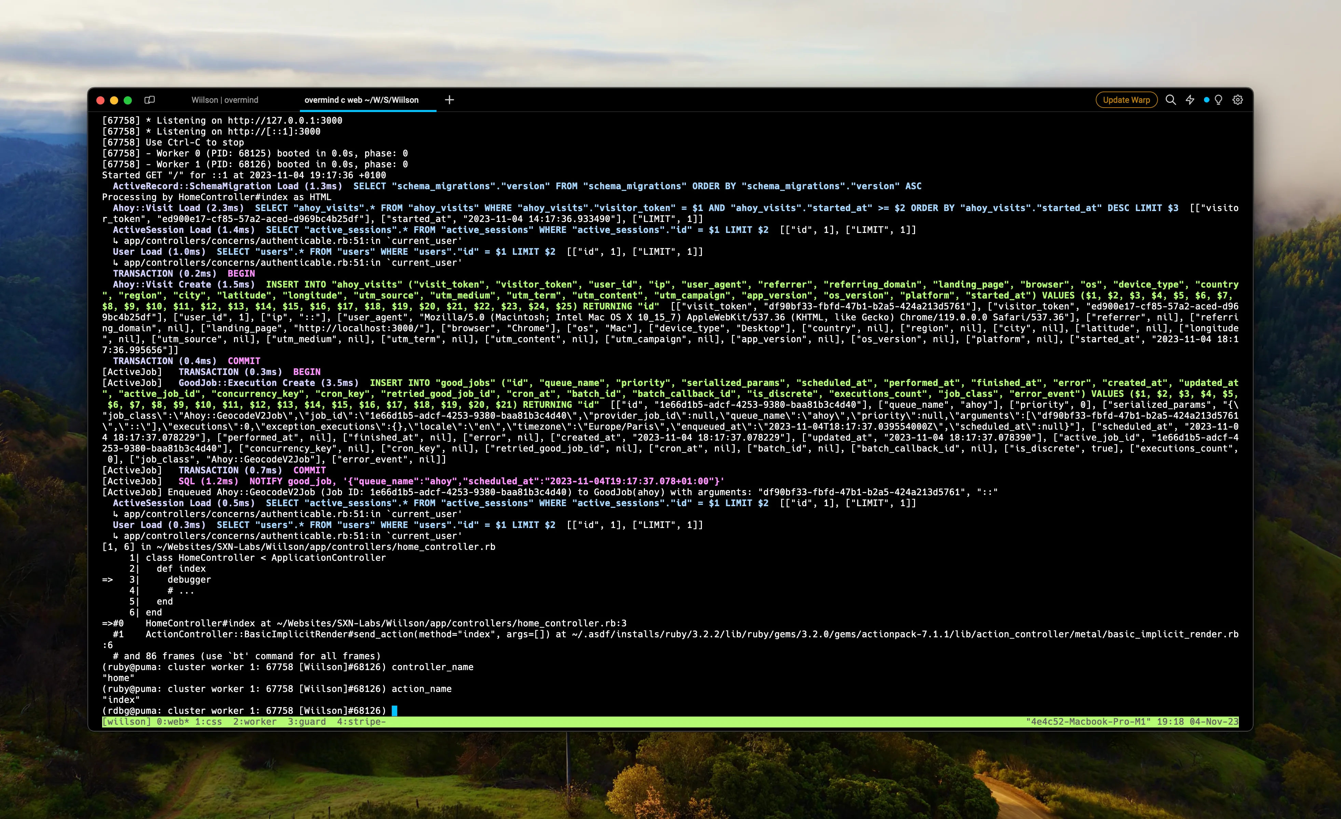
Task: Click "[ActiveJob] TRANSACTION (0.3ms) BEGIN" line
Action: coord(211,372)
